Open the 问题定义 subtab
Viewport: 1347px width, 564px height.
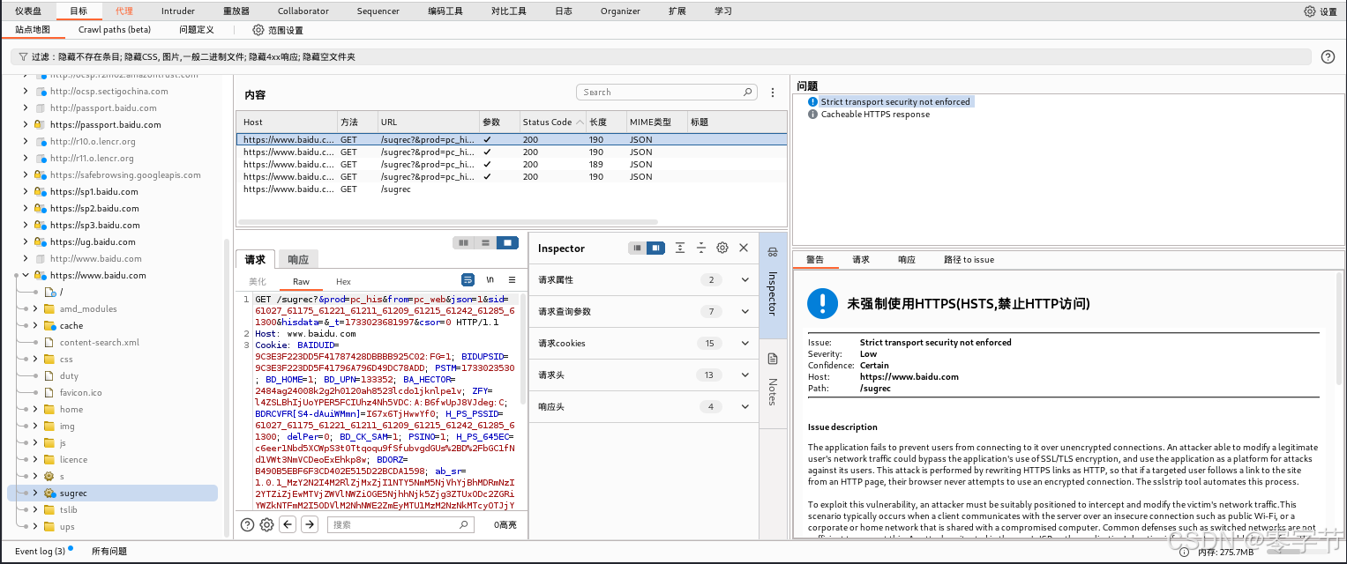tap(197, 30)
